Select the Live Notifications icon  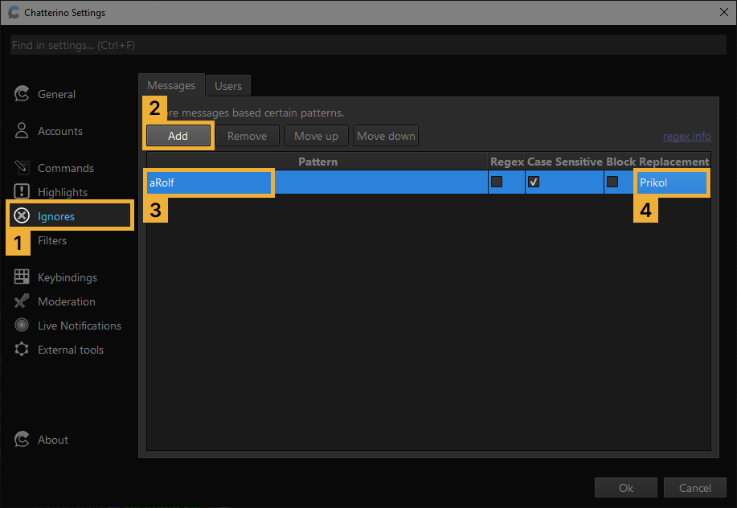point(23,326)
